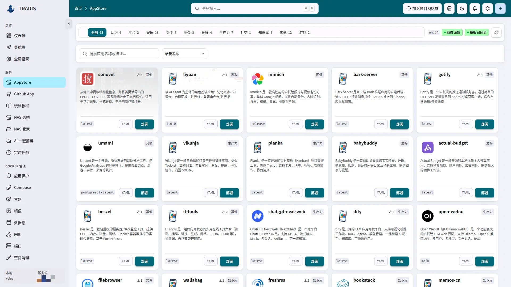This screenshot has width=511, height=287.
Task: Open the store icon in top bar
Action: pos(449,9)
